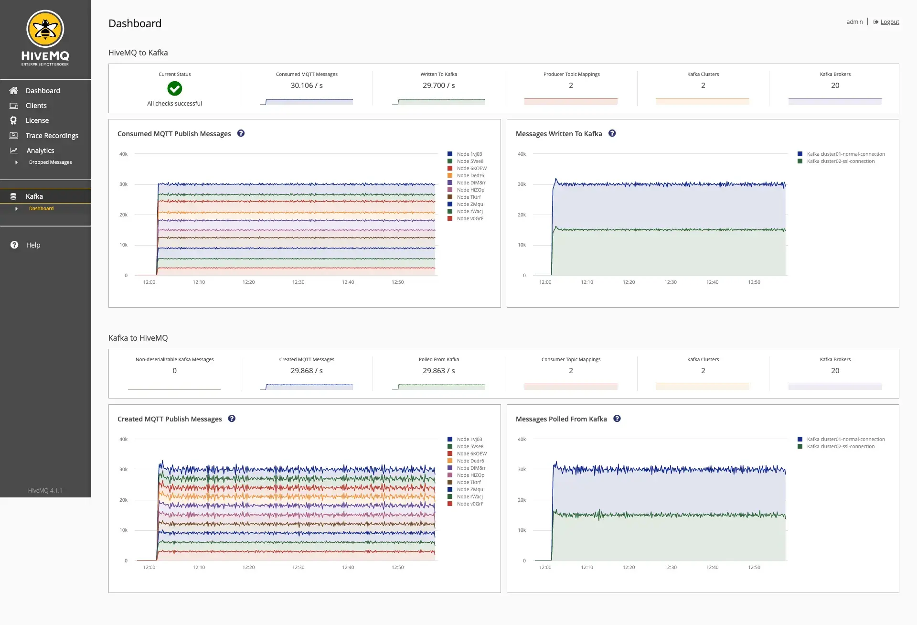Open the Help menu item
This screenshot has width=917, height=625.
(x=33, y=245)
